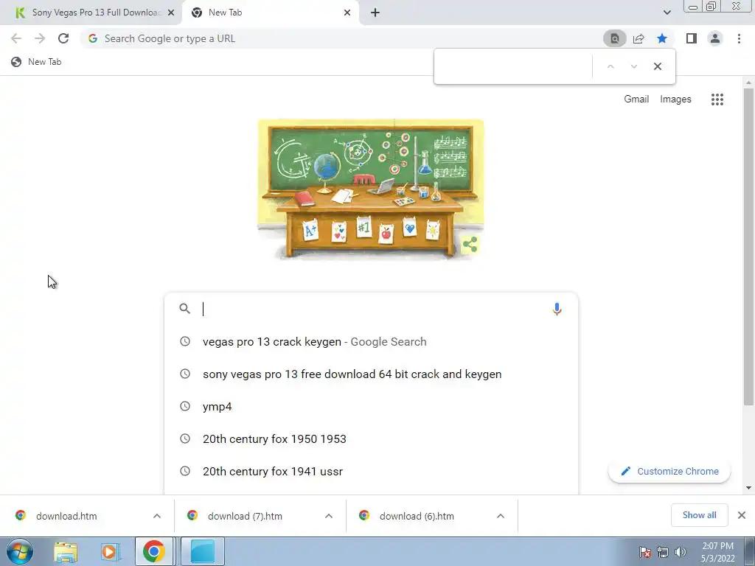Reload the current page

point(63,38)
